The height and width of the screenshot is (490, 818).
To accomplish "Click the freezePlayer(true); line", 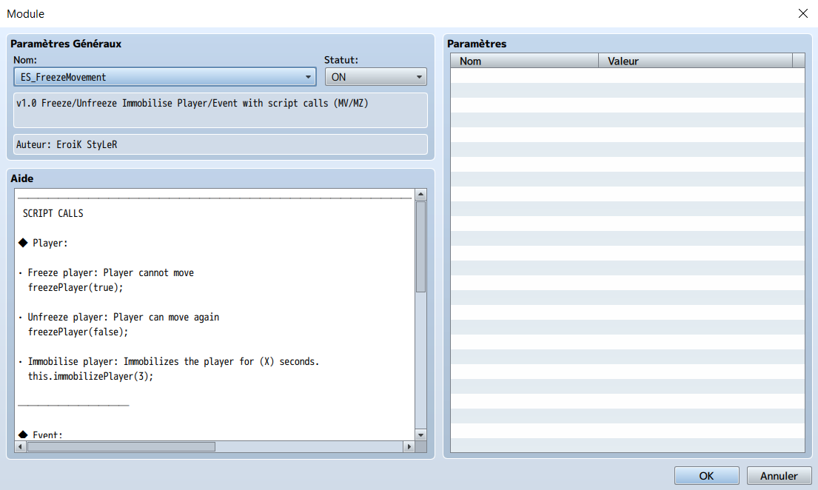I will [75, 287].
